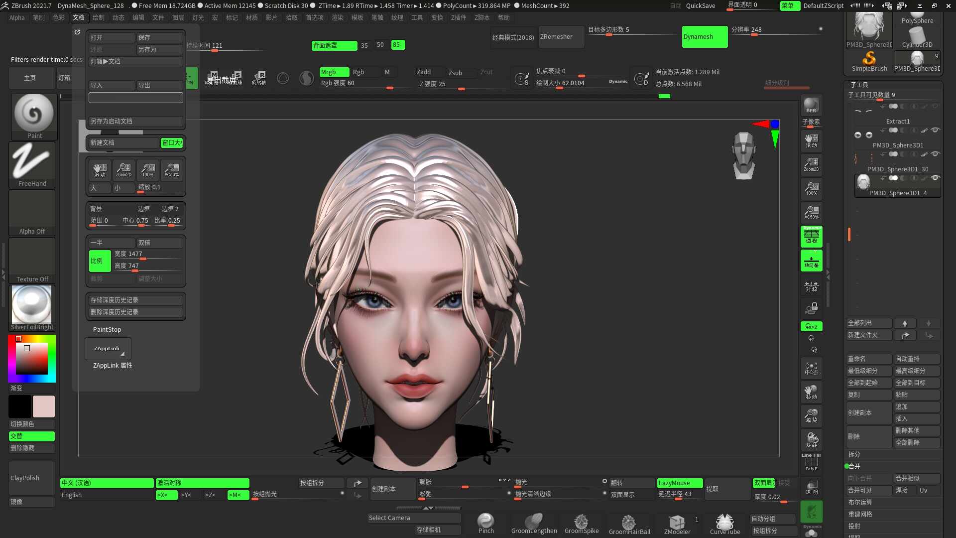
Task: Click the center point (中心点) icon
Action: (x=811, y=368)
